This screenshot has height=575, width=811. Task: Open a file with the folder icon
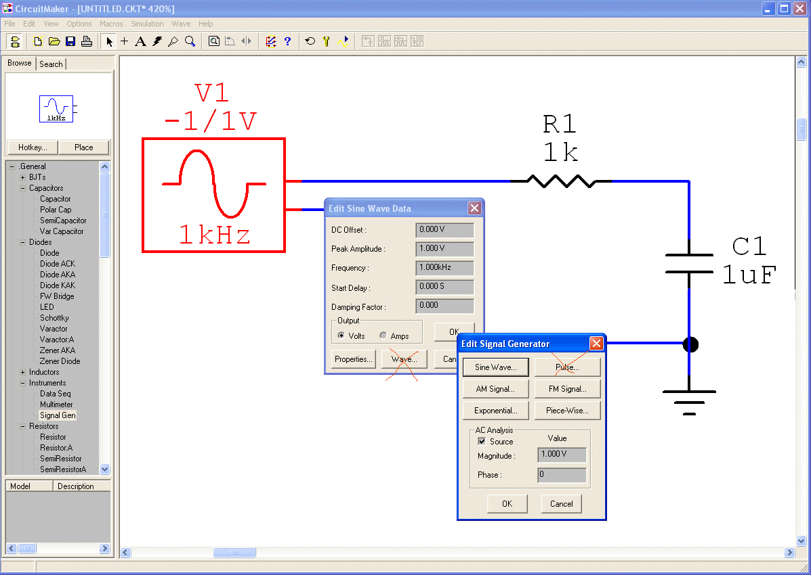[x=54, y=41]
